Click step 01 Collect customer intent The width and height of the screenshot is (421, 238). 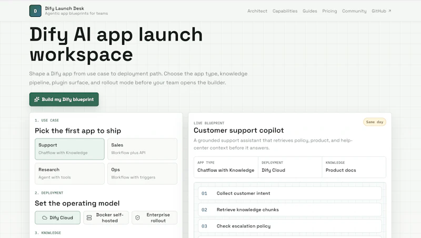coord(290,193)
